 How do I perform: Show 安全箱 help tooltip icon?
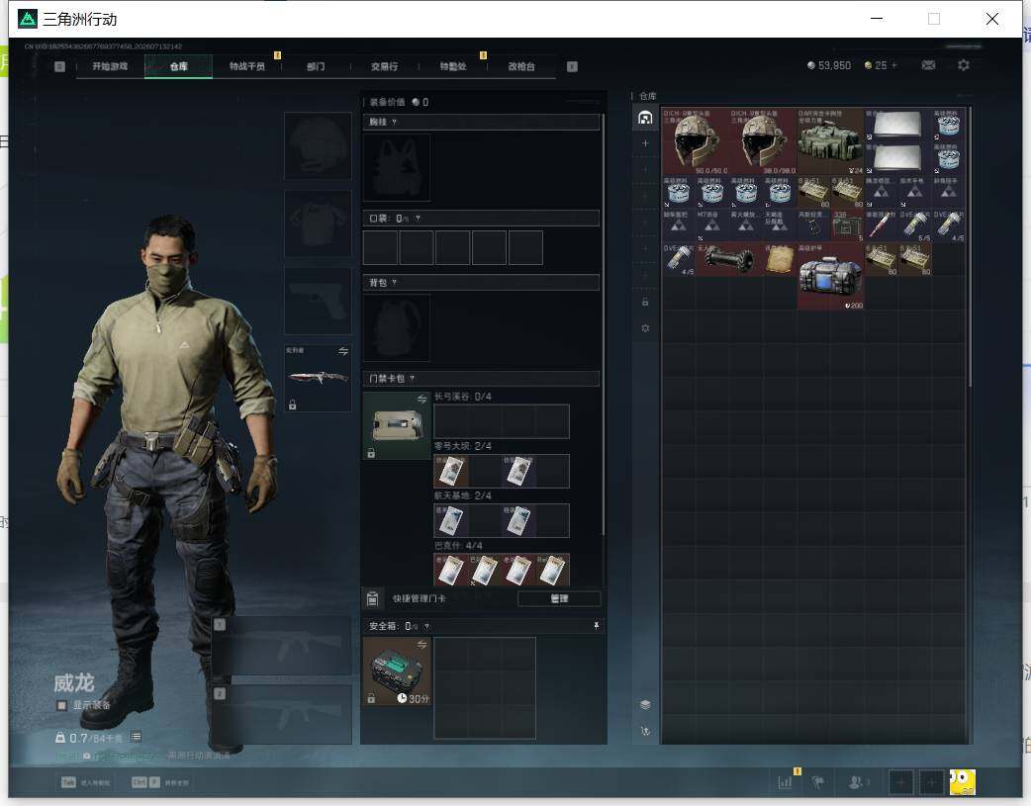[426, 627]
